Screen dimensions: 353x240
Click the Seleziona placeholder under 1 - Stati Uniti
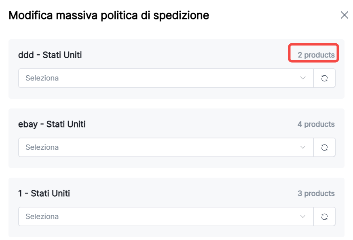click(42, 217)
